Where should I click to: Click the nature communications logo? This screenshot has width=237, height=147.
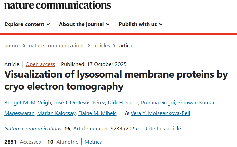[x=57, y=5]
